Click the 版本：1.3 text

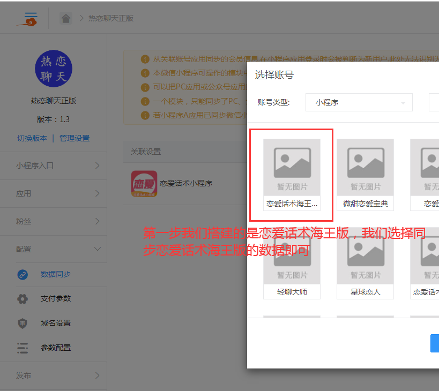pyautogui.click(x=53, y=119)
